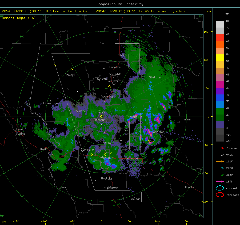240x225 pixels.
Task: Pick the bright blue 33-36 dBZ swatch
Action: point(220,98)
